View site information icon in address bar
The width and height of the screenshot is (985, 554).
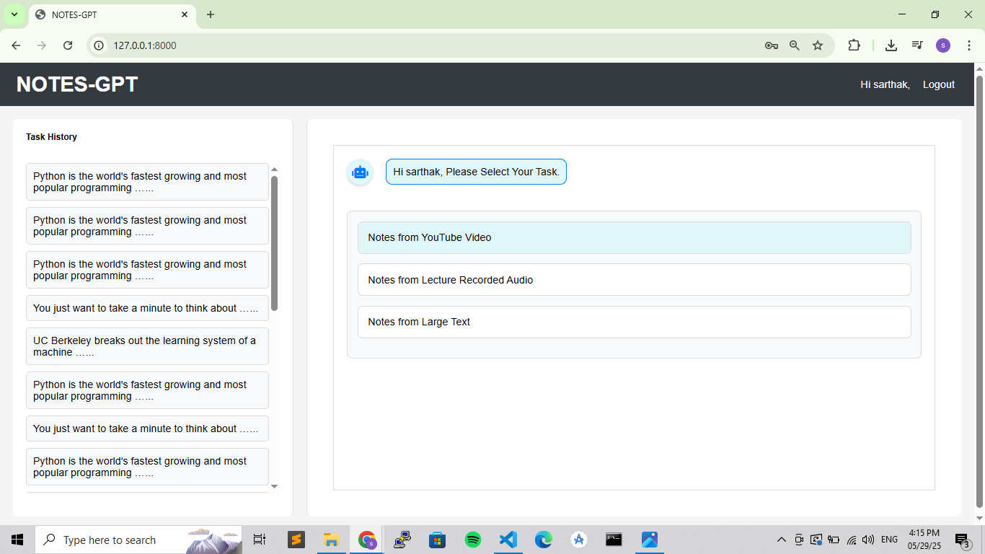click(100, 45)
